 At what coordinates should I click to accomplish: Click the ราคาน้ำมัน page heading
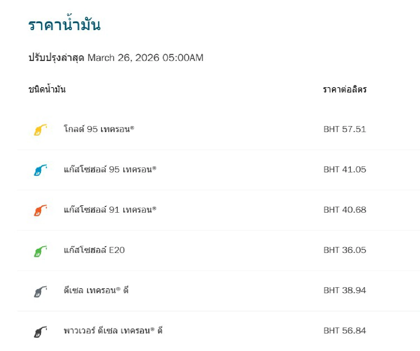point(64,25)
